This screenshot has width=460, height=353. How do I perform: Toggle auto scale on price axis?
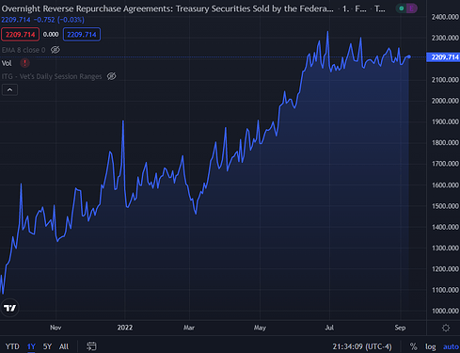point(451,346)
